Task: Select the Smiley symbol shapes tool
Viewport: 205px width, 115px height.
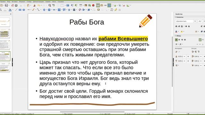Action: coord(49,10)
